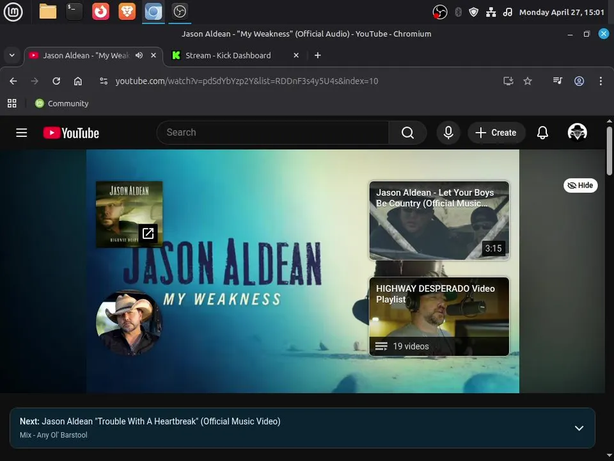Minimize the Chromium window
The height and width of the screenshot is (461, 614).
[x=570, y=34]
